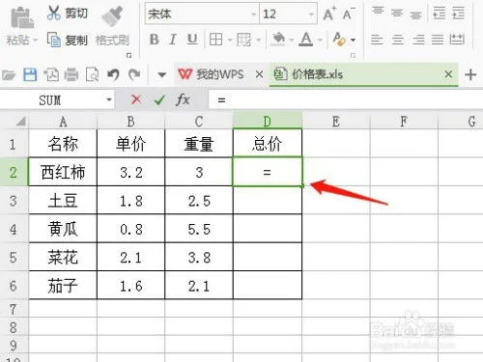Viewport: 483px width, 362px height.
Task: Open the font name dropdown arrow
Action: [253, 14]
